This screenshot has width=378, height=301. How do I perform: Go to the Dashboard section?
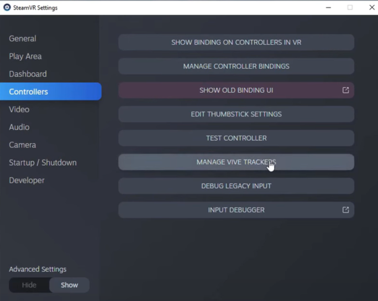click(x=28, y=74)
